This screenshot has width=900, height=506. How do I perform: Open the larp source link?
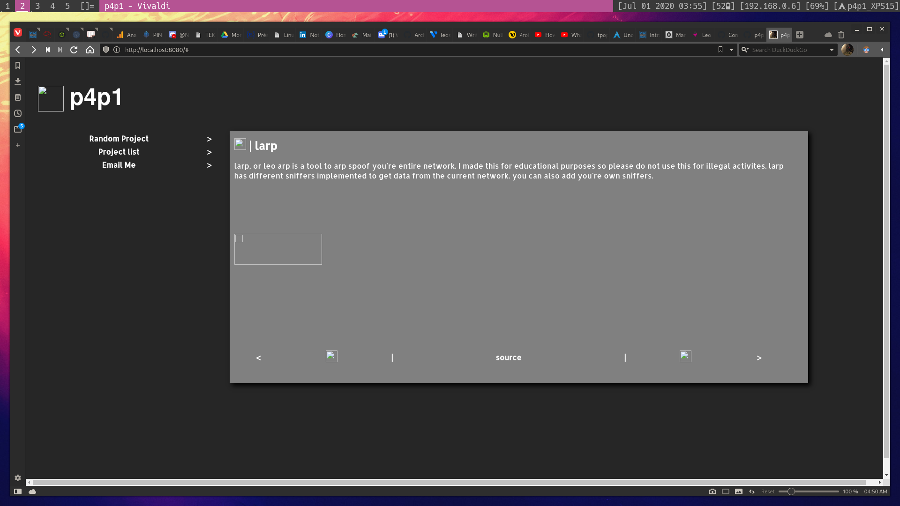pos(508,357)
